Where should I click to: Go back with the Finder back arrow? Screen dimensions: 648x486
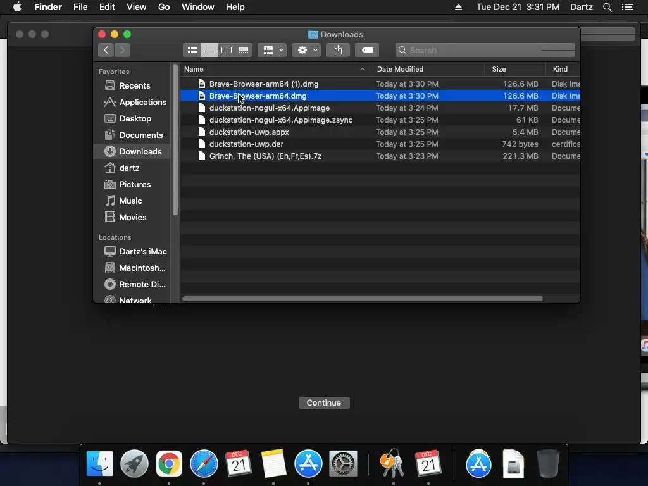click(106, 50)
